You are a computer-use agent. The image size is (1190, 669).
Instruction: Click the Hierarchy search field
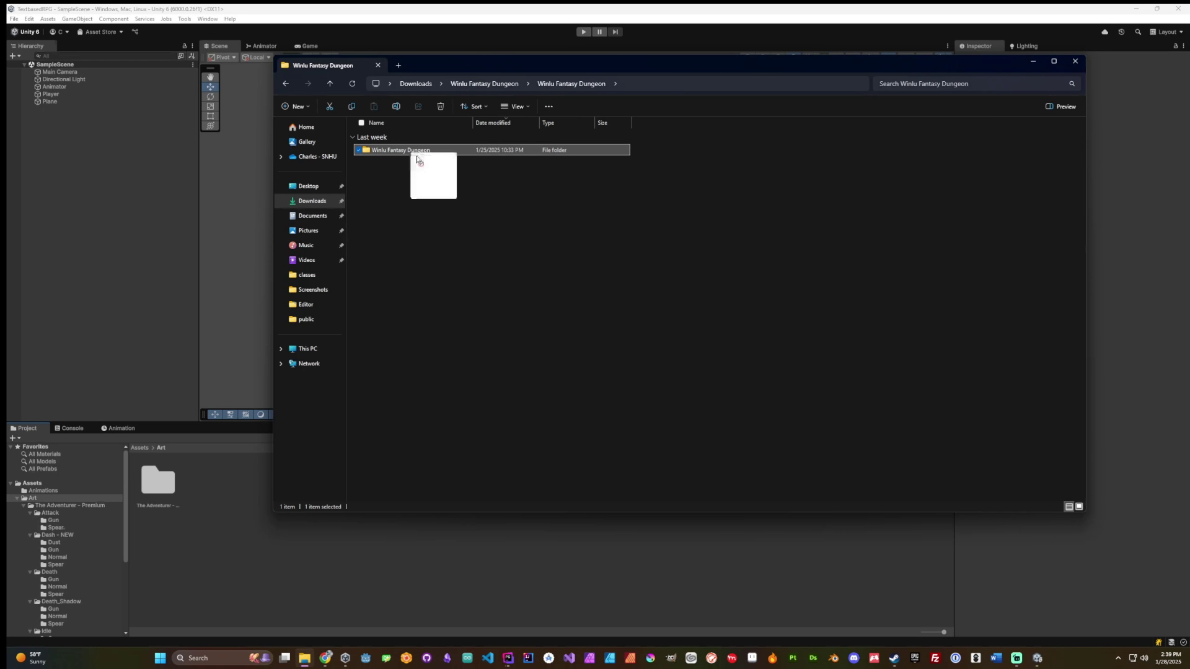coord(105,56)
